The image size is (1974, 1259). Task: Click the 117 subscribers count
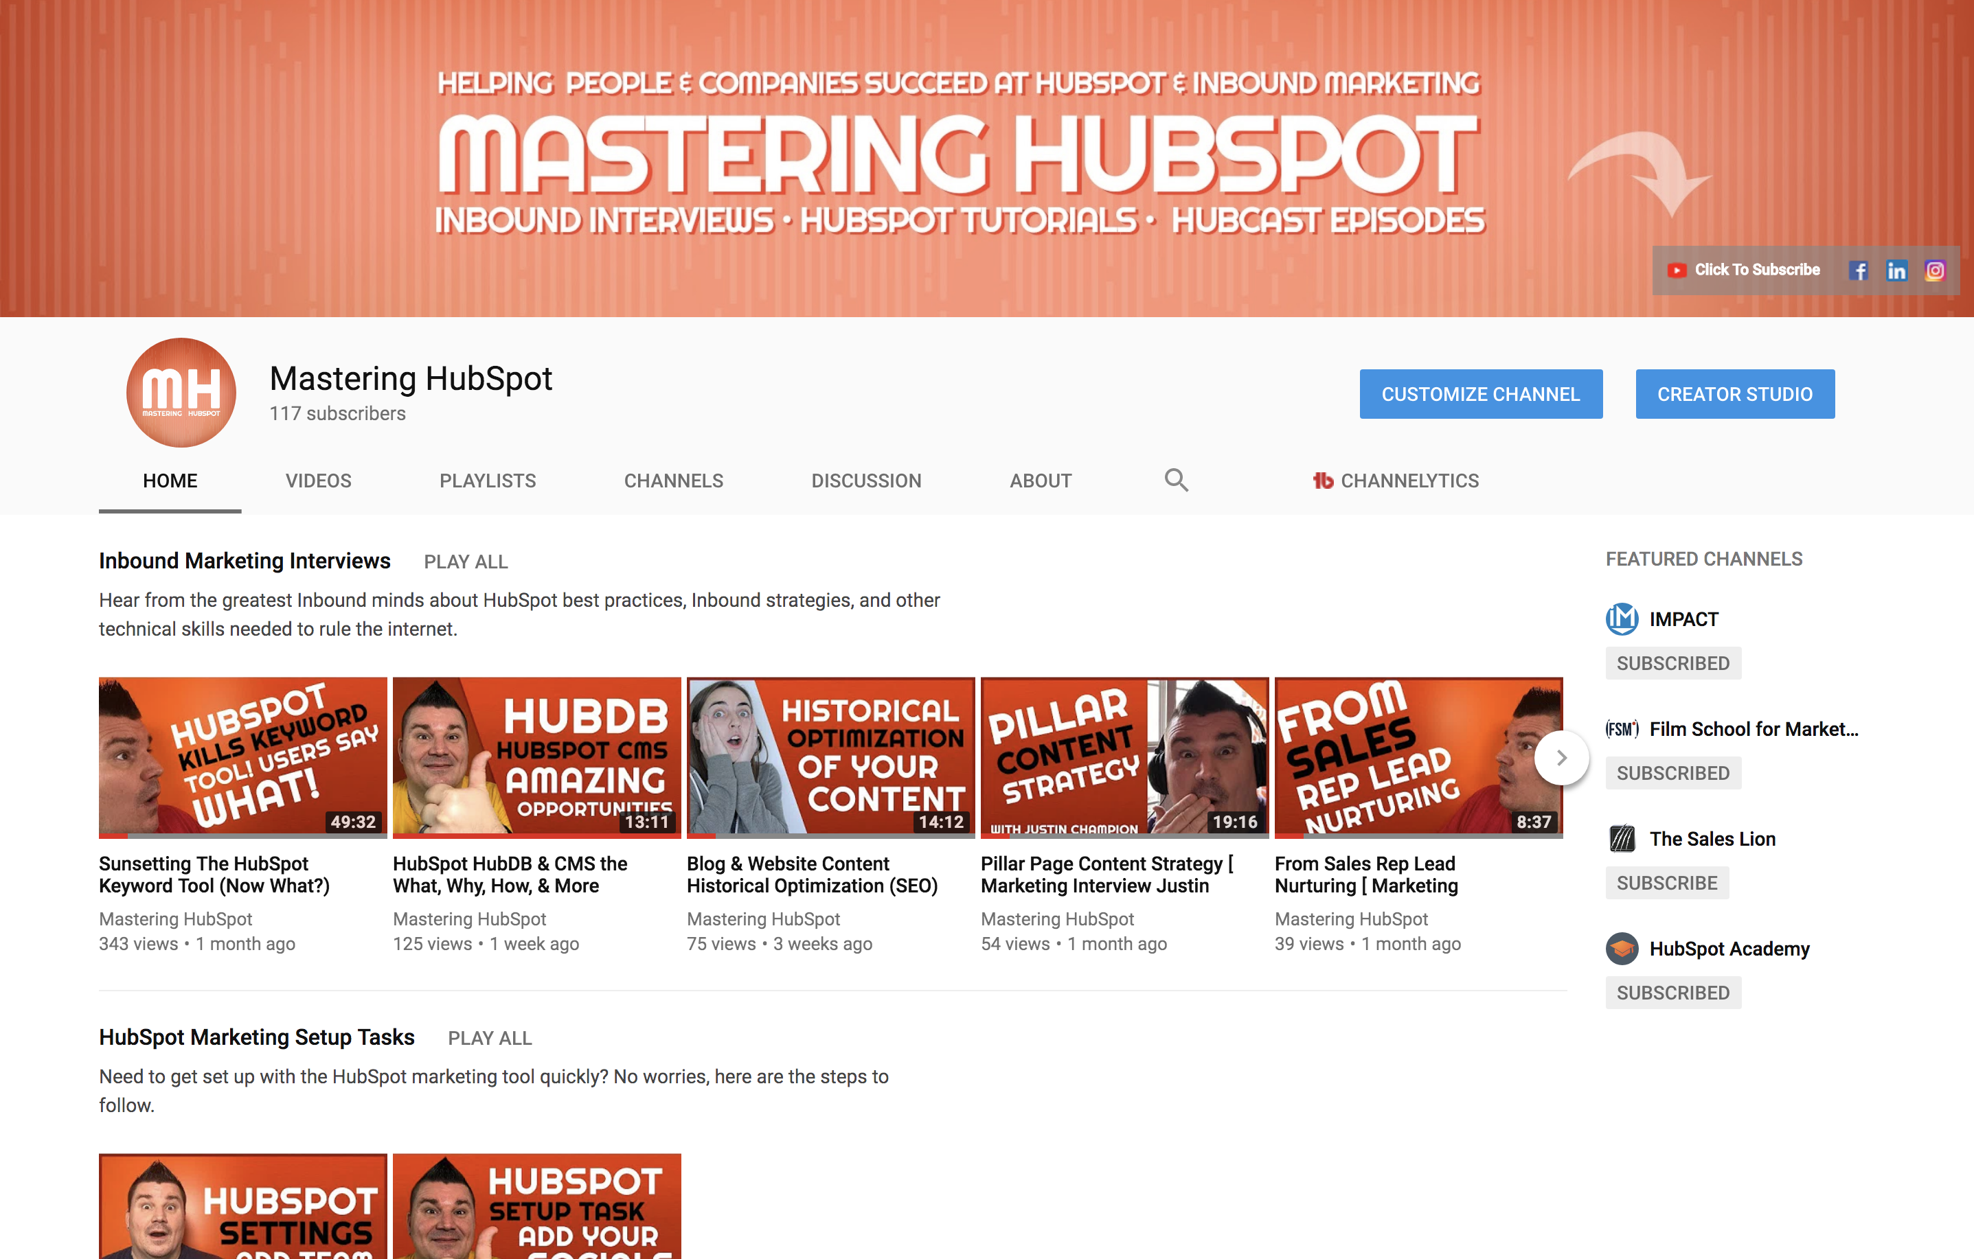point(338,414)
